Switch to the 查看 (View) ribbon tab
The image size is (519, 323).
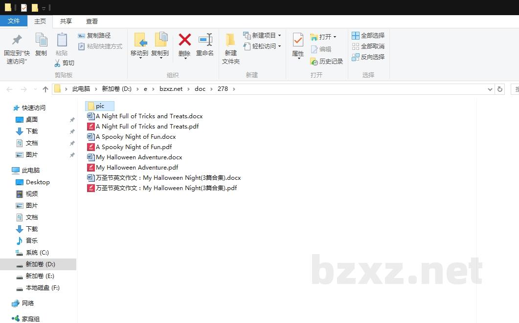[92, 21]
